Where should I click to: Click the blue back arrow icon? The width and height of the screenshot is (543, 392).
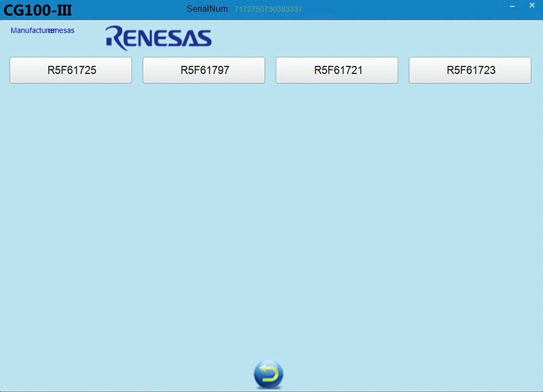(268, 374)
